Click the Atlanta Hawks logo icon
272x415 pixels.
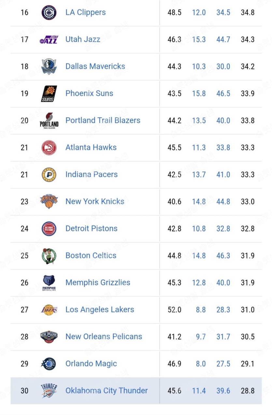(x=49, y=148)
